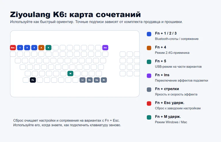Image resolution: width=221 pixels, height=142 pixels.
Task: Click orange swatch beside Fn + 4
Action: pos(149,48)
